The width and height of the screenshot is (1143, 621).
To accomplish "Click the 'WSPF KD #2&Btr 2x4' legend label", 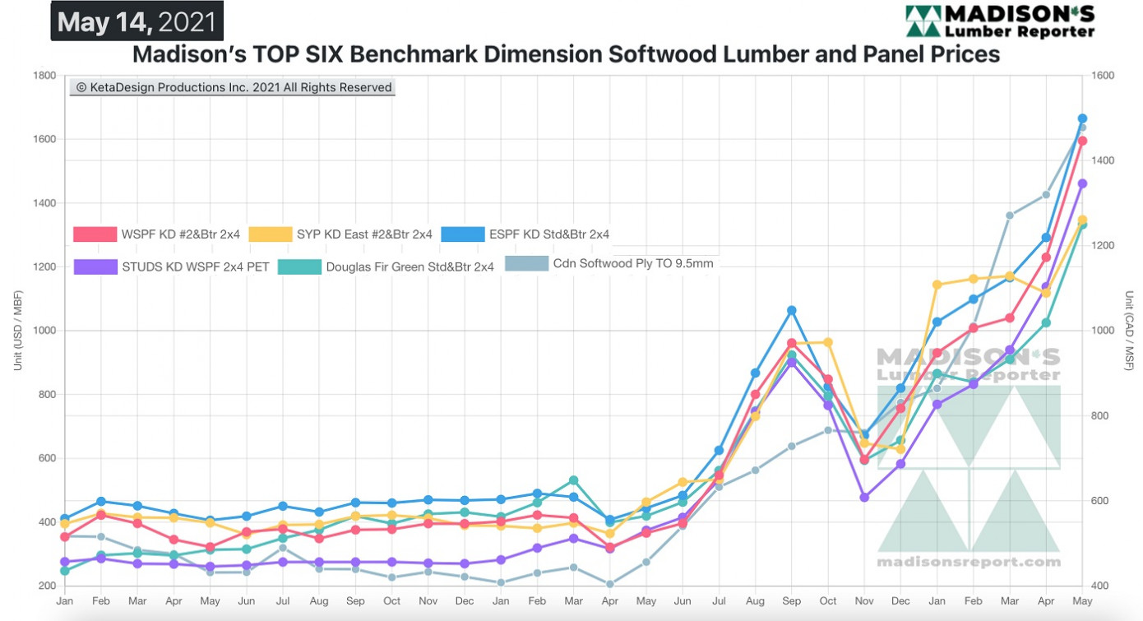I will coord(181,234).
